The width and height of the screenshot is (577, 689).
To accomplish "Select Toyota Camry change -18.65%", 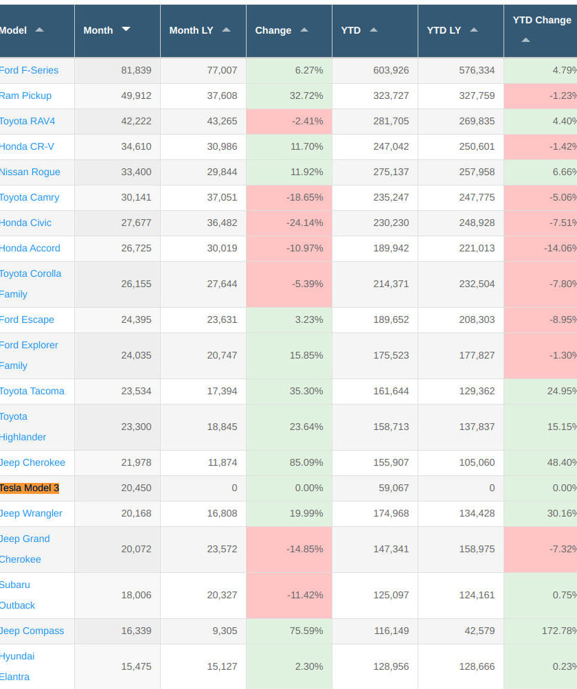I will coord(305,198).
